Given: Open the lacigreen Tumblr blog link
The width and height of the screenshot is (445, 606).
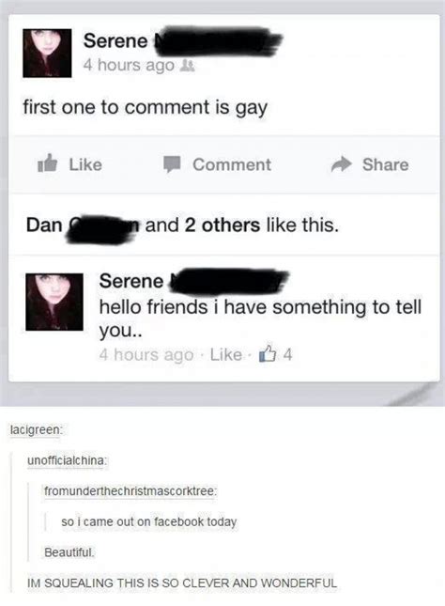Looking at the screenshot, I should tap(36, 429).
